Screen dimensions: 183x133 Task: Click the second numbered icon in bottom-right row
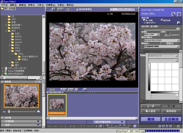164,126
